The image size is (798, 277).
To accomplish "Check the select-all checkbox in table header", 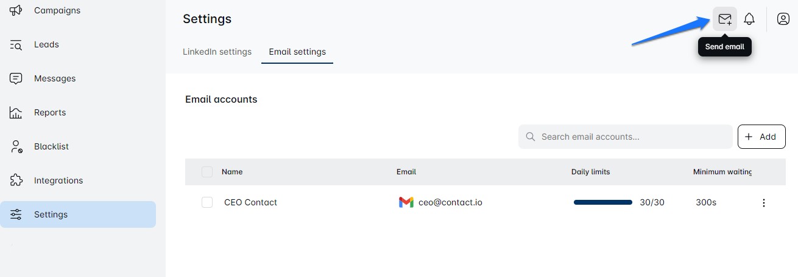I will tap(207, 172).
